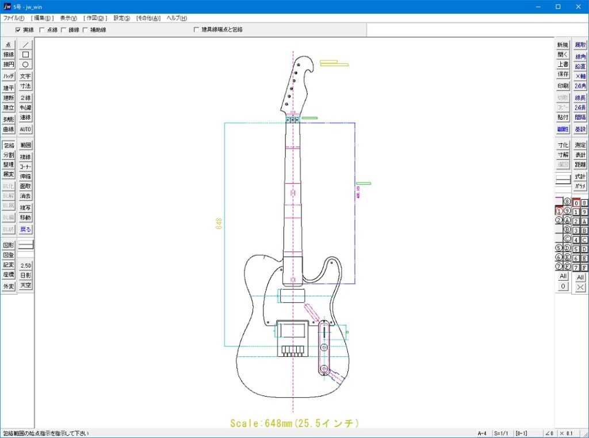Image resolution: width=589 pixels, height=438 pixels.
Task: Select the circle tool (○)
Action: click(25, 64)
